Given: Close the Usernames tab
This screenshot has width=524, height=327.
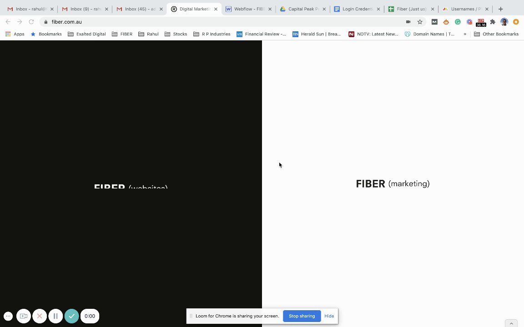Looking at the screenshot, I should 487,9.
